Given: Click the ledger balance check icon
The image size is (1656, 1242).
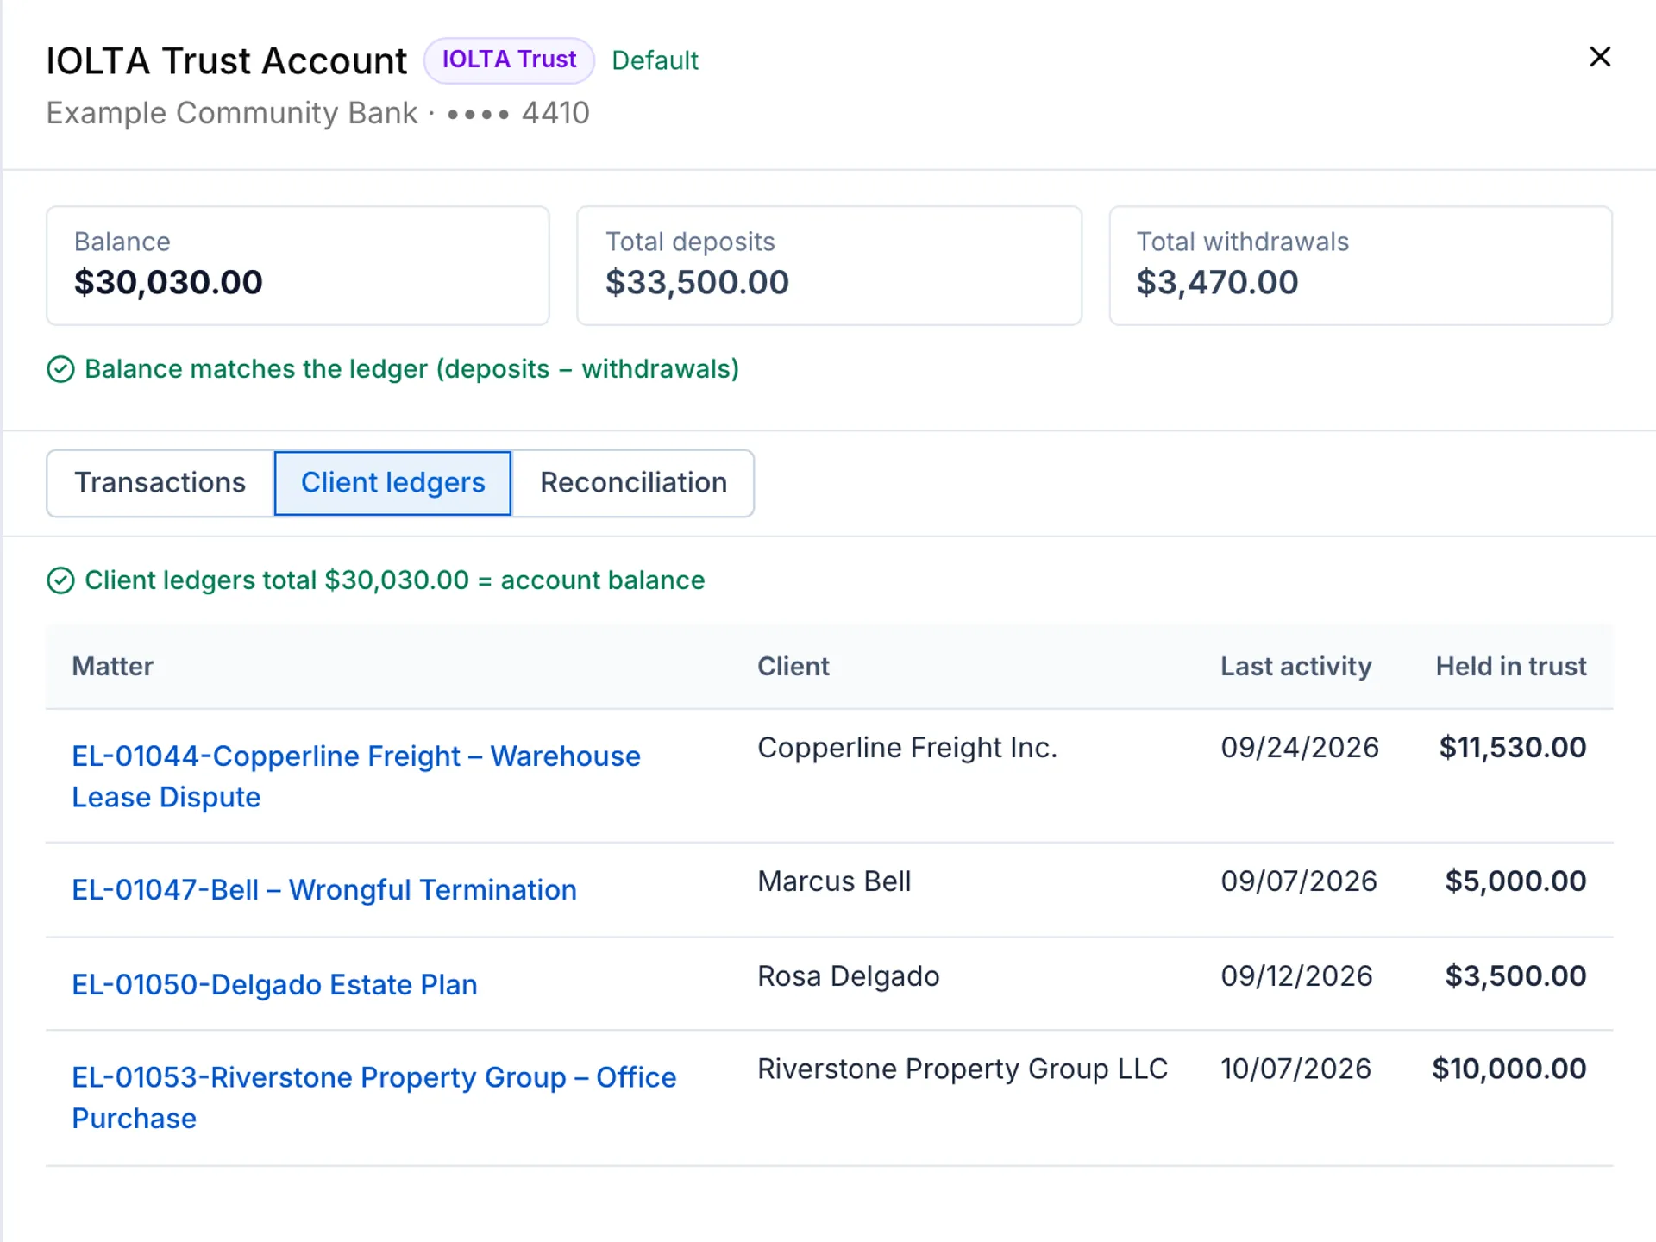Looking at the screenshot, I should click(x=60, y=369).
